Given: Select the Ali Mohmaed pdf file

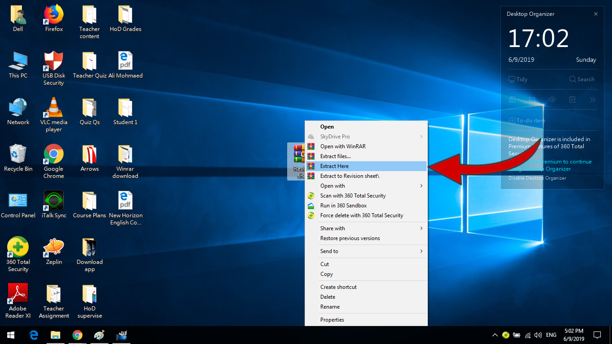Looking at the screenshot, I should 125,65.
